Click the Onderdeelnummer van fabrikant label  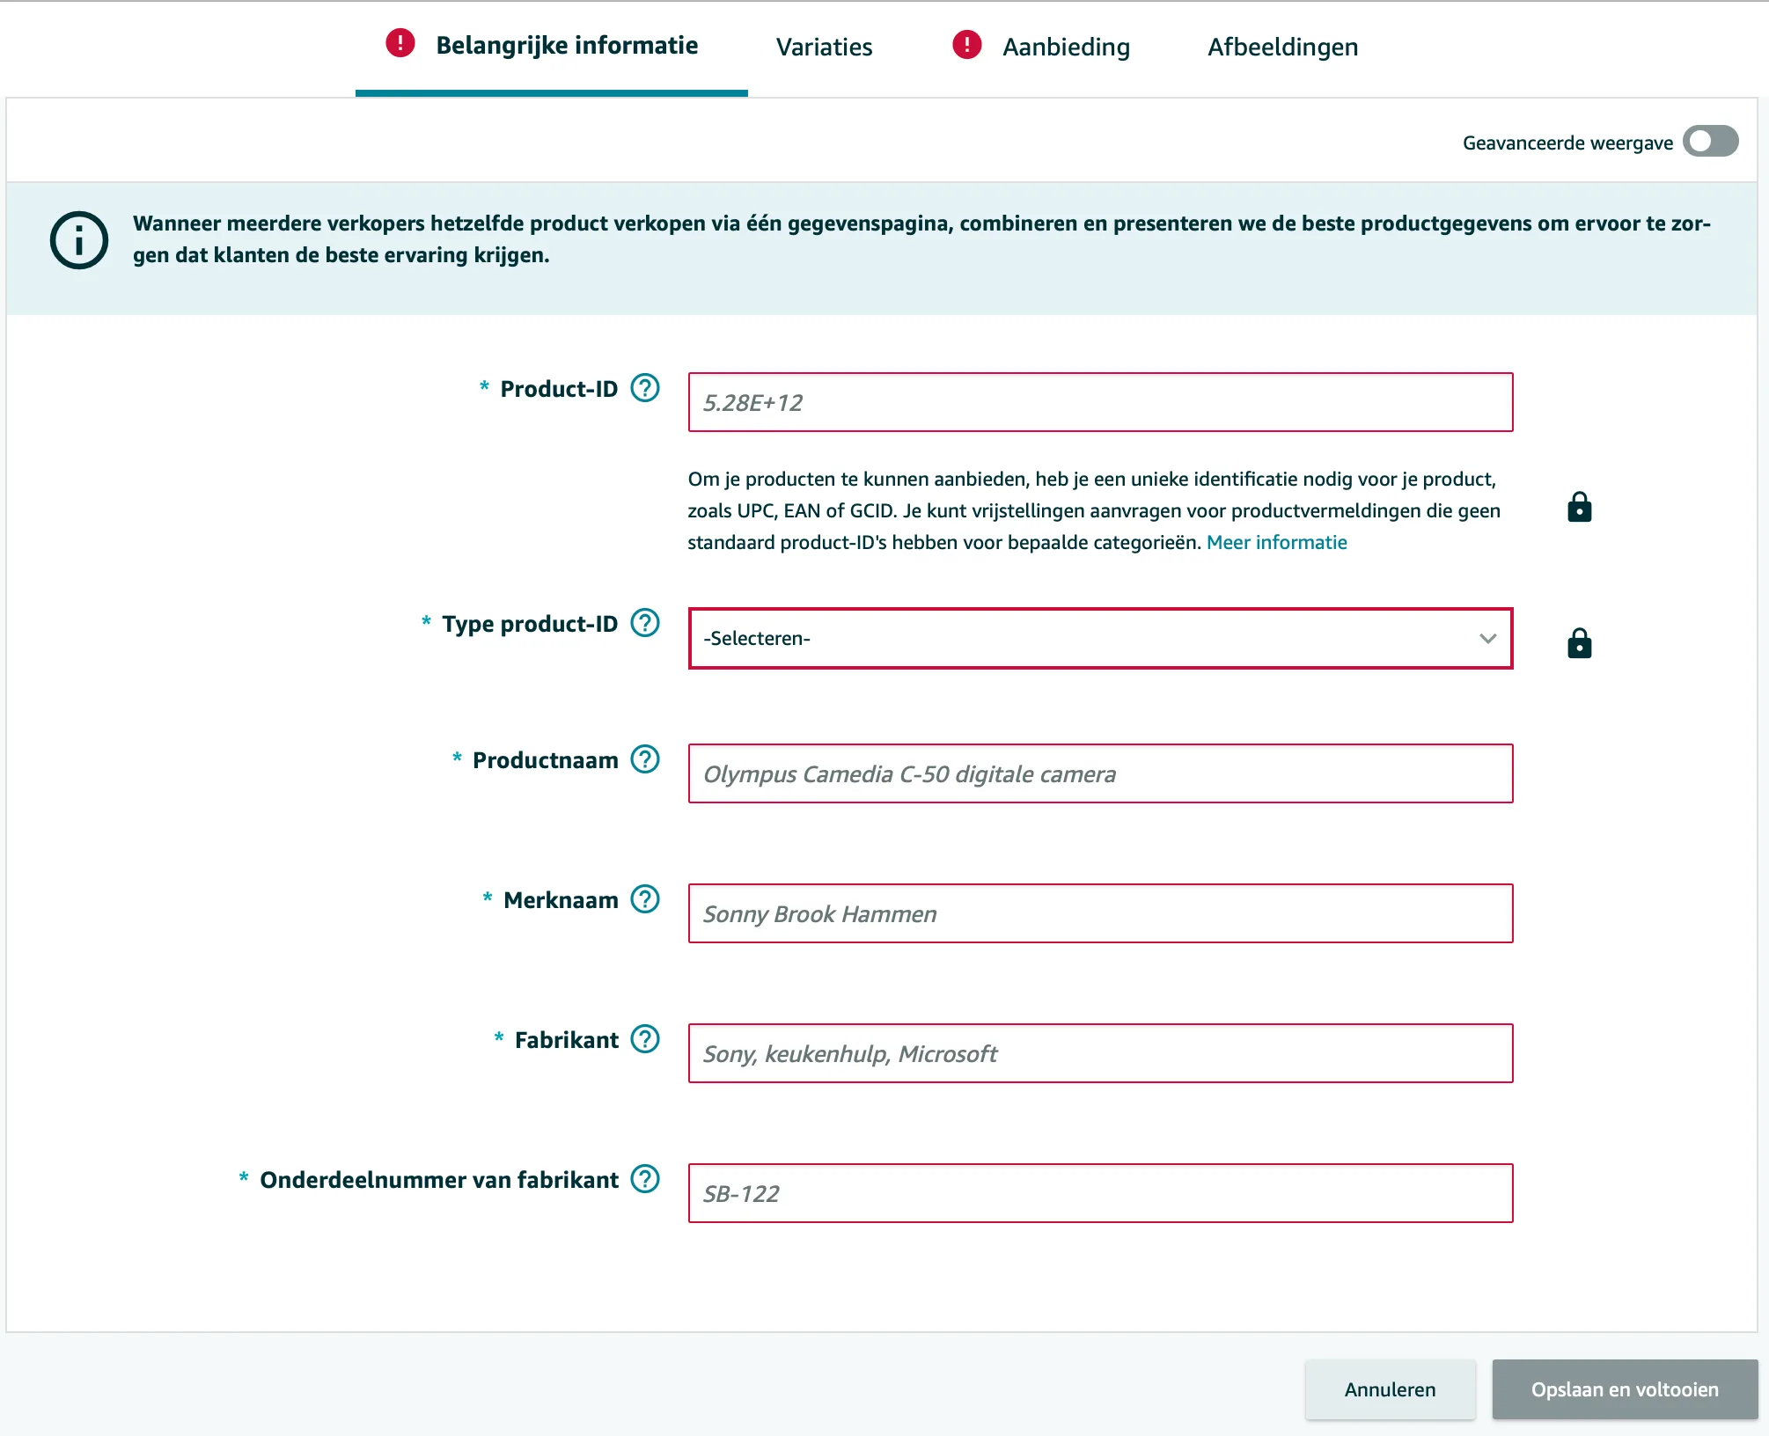point(439,1180)
